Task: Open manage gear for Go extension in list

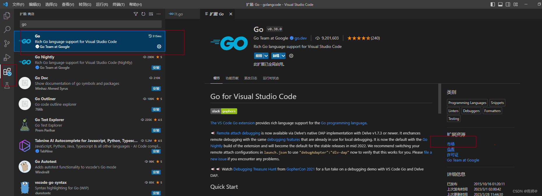Action: click(159, 46)
